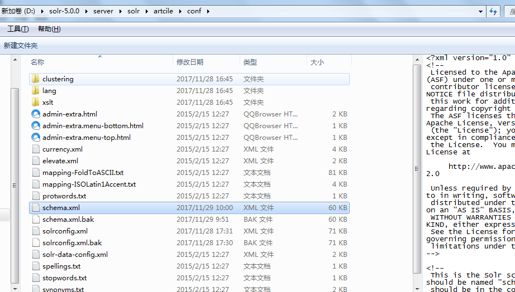Image resolution: width=515 pixels, height=292 pixels.
Task: Click the 新建文件夹 button
Action: 21,46
